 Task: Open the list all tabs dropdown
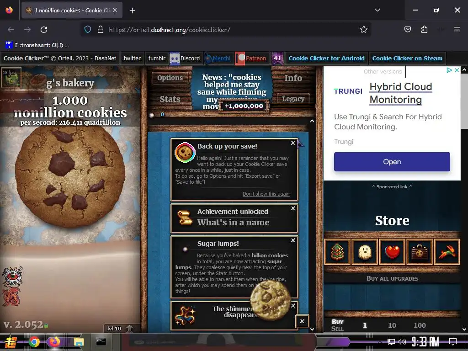tap(377, 10)
